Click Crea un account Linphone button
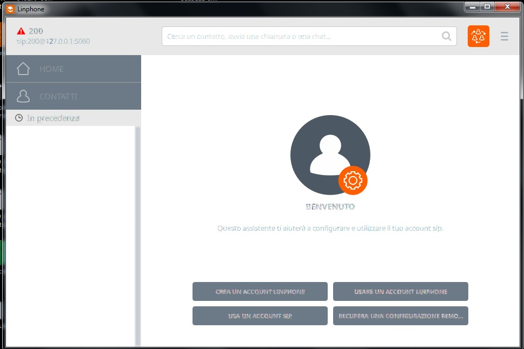 tap(260, 292)
